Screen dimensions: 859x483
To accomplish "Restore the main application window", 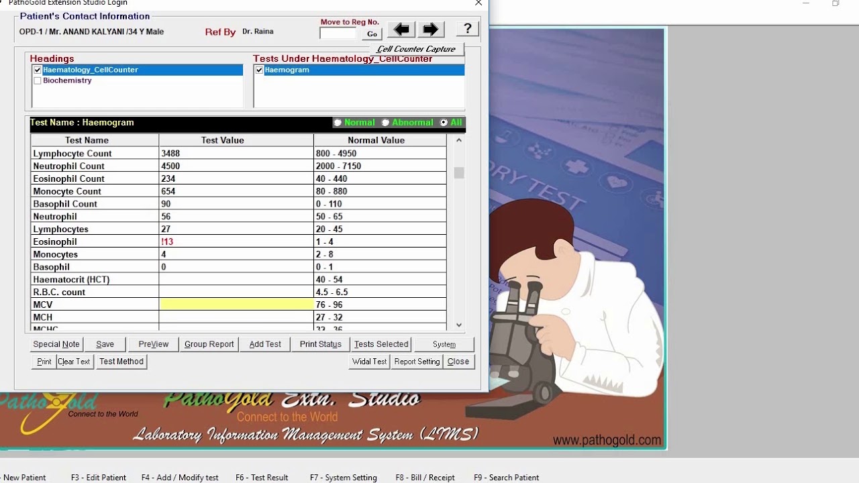I will point(836,3).
